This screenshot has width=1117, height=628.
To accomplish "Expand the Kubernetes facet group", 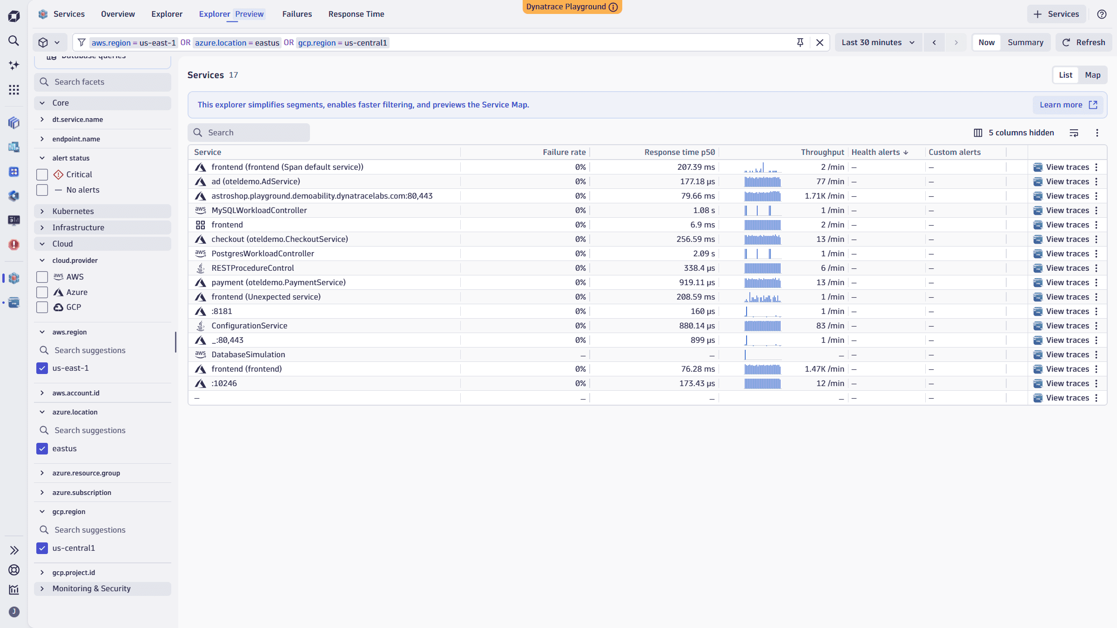I will coord(102,211).
